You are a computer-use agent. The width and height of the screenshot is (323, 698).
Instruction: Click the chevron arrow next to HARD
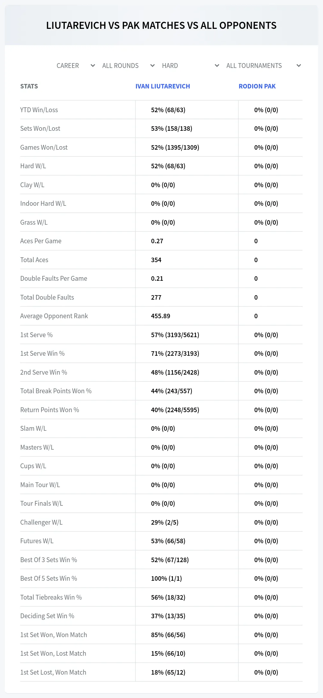217,66
